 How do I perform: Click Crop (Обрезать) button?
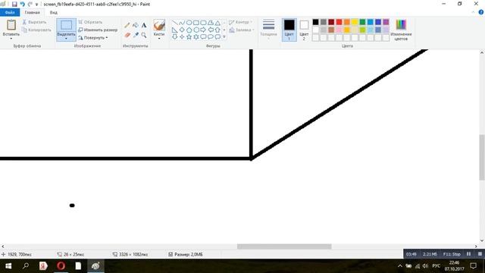point(90,22)
